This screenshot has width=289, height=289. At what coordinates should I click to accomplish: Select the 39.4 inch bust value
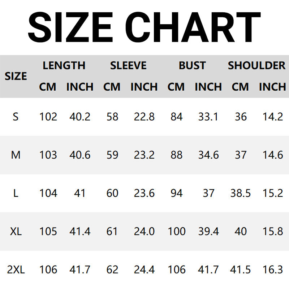pyautogui.click(x=208, y=231)
